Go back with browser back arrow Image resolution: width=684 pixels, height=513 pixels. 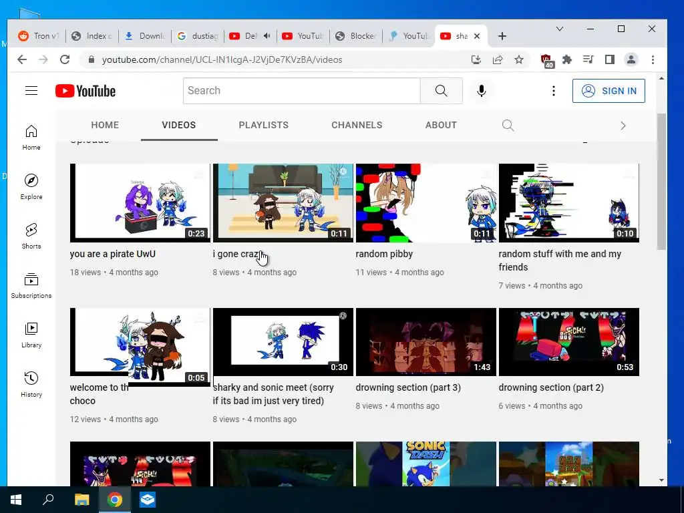tap(22, 59)
